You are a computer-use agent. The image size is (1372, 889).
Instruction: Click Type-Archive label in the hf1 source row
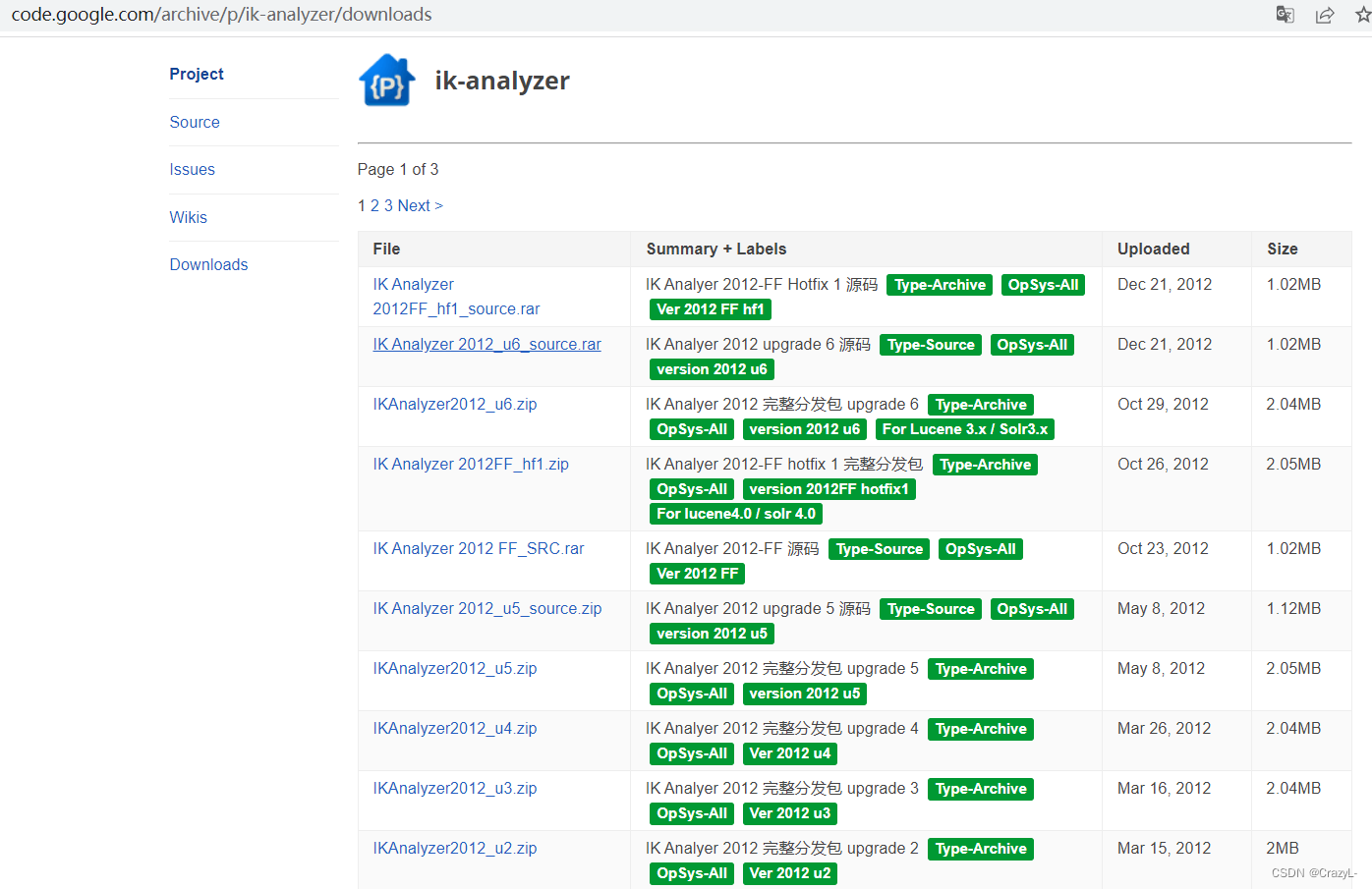coord(940,285)
